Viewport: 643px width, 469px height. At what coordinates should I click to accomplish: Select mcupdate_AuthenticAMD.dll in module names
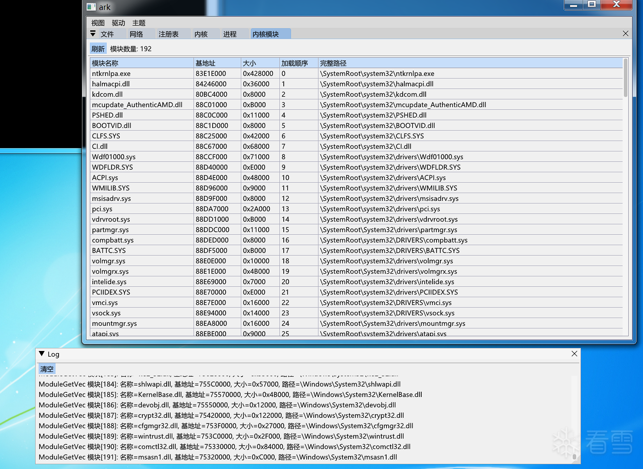(x=137, y=105)
